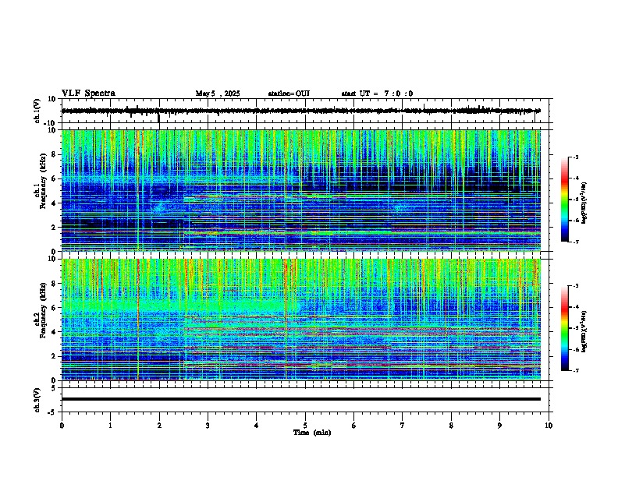Viewport: 618px width, 477px height.
Task: Click the "-7" tick on ch.1 colorbar
Action: tap(575, 242)
